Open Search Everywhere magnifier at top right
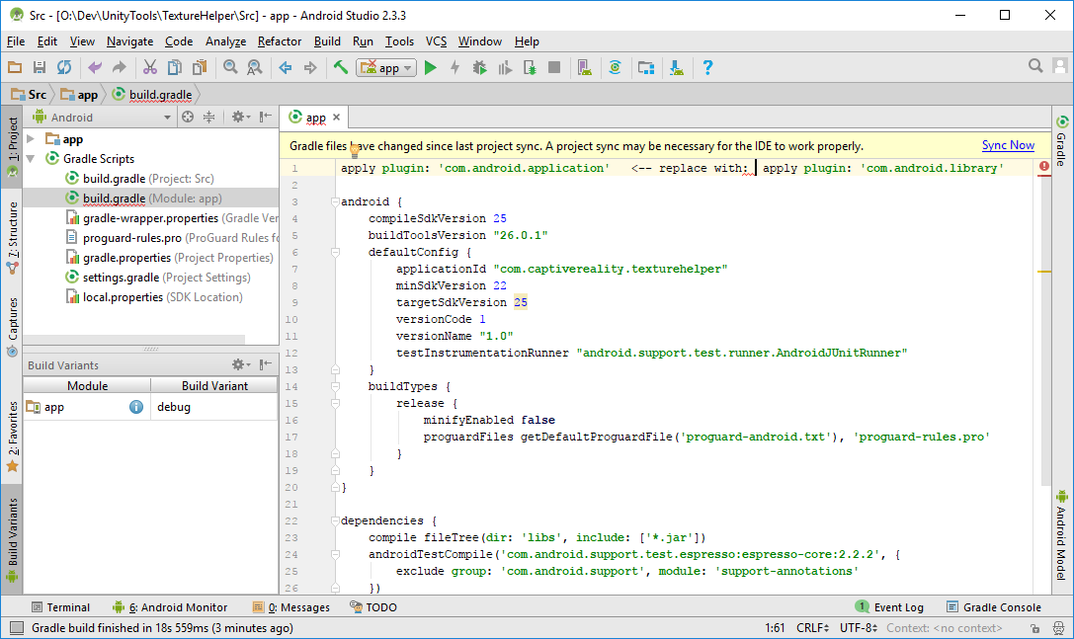 tap(1035, 66)
